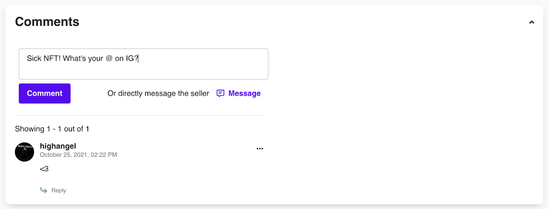This screenshot has width=549, height=209.
Task: Open highangel's profile avatar
Action: pyautogui.click(x=24, y=152)
